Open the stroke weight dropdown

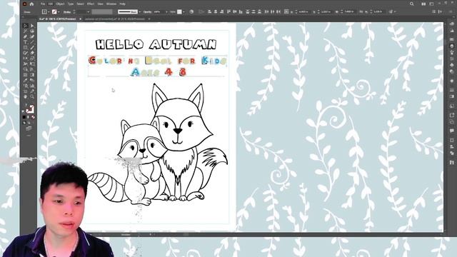[89, 12]
